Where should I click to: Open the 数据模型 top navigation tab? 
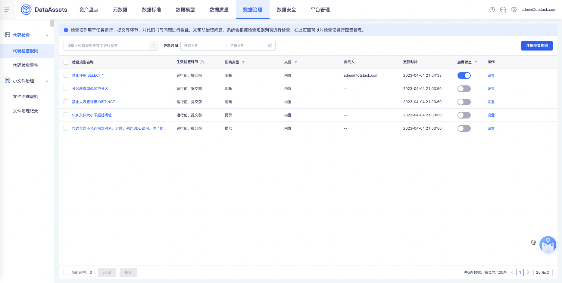click(185, 10)
